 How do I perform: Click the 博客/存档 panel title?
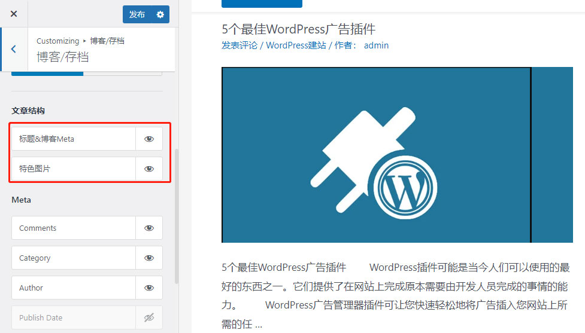(x=63, y=57)
